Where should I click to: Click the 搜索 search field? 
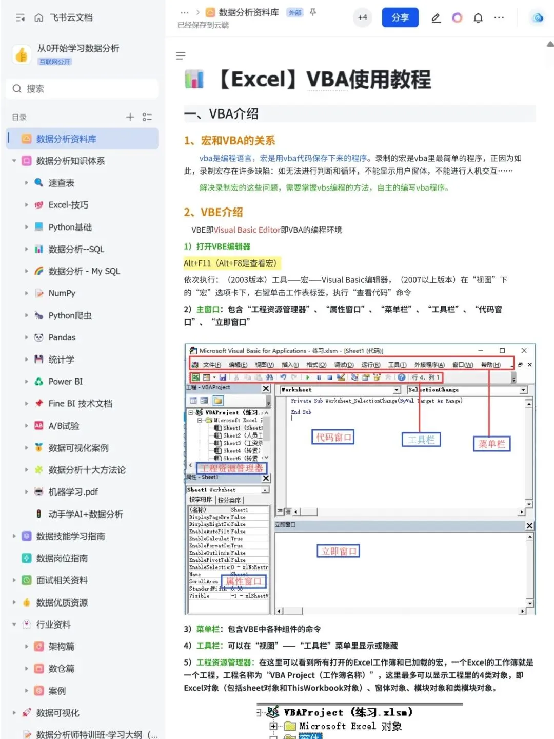pyautogui.click(x=82, y=89)
